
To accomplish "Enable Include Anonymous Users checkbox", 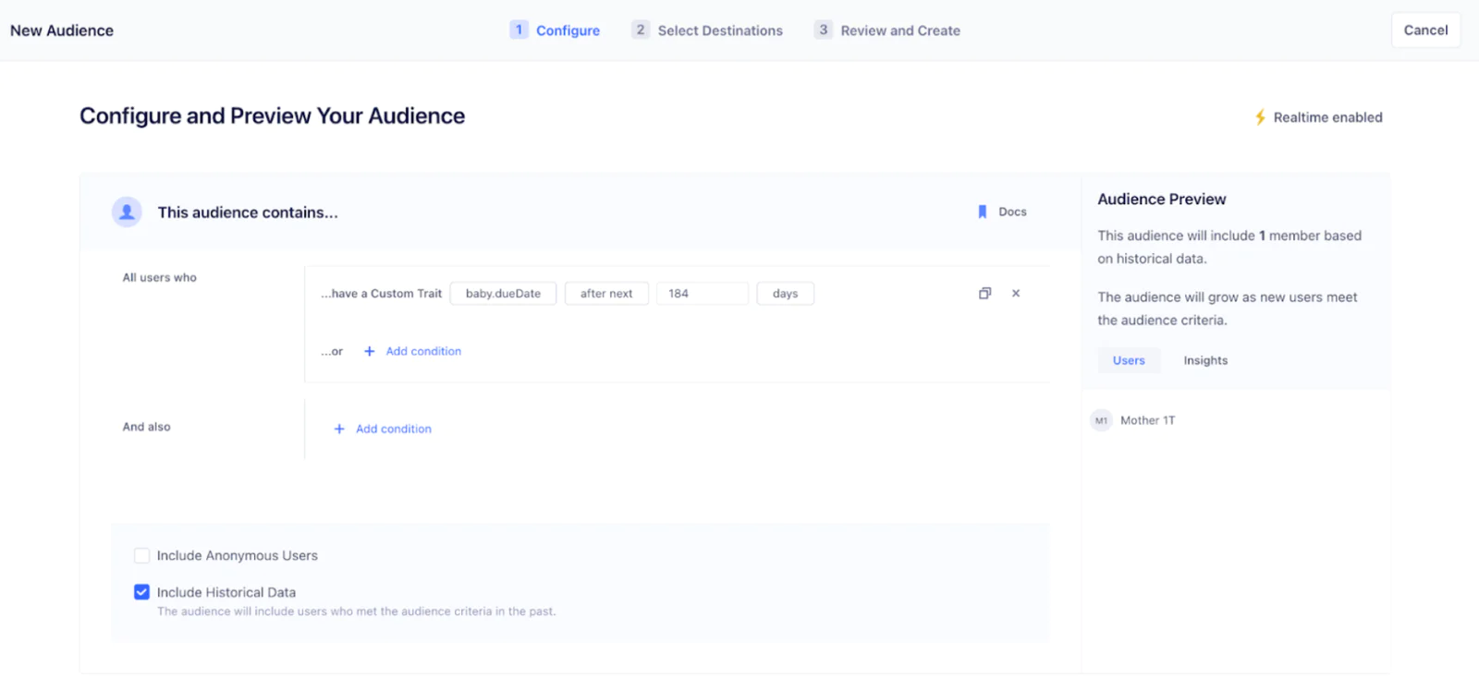I will (x=141, y=555).
